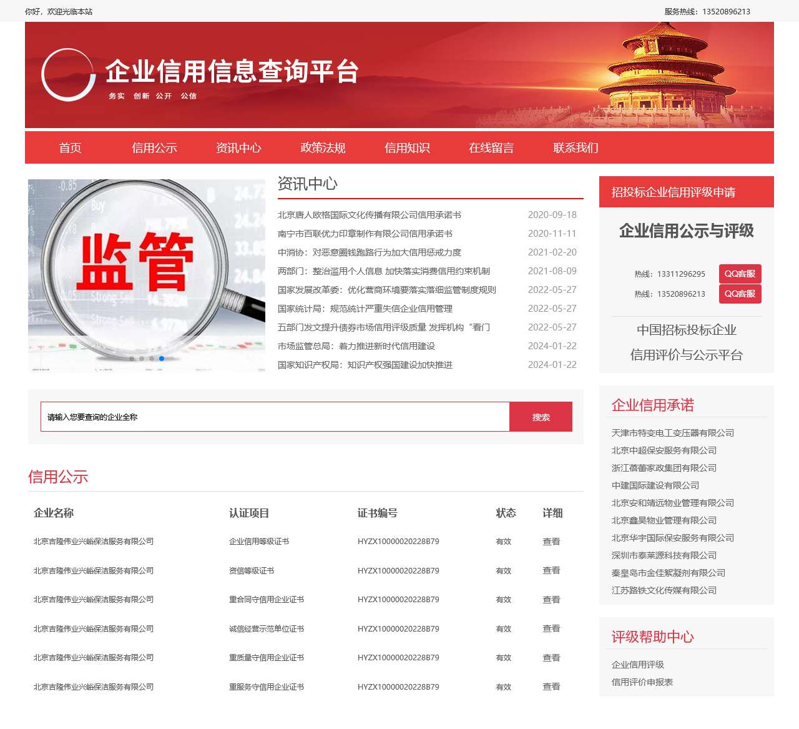Select 政策法规 in the navigation bar
The height and width of the screenshot is (729, 799).
point(323,148)
